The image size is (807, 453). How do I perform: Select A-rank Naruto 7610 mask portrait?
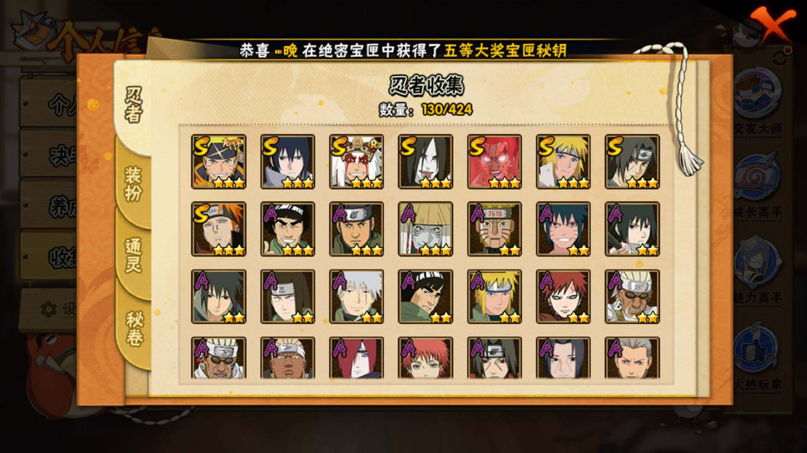494,229
